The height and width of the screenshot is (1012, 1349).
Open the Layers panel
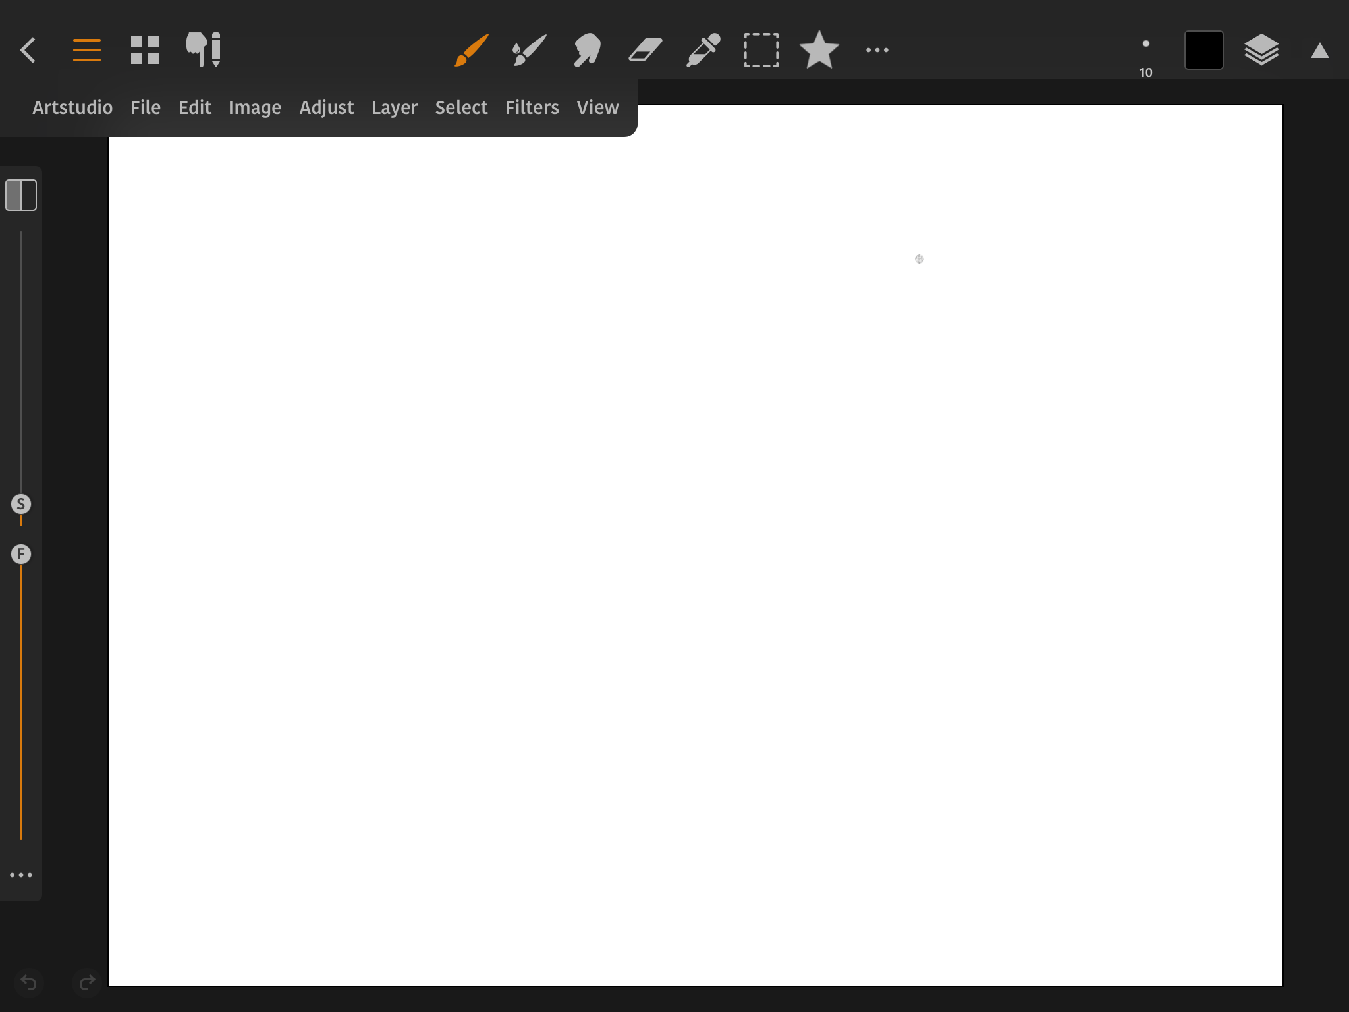(x=1261, y=50)
